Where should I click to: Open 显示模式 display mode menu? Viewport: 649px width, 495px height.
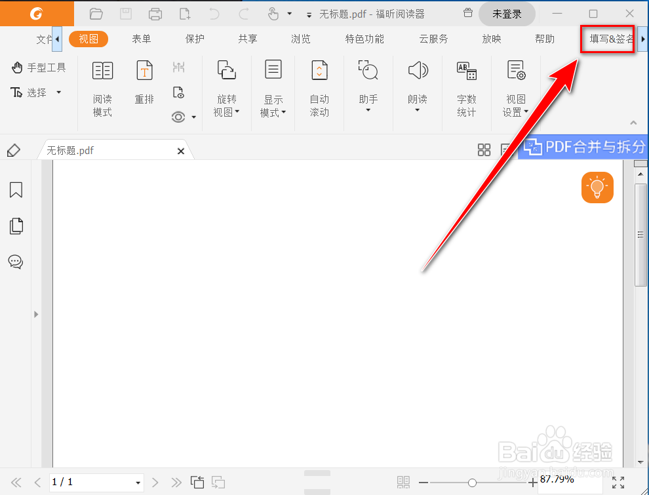tap(273, 89)
